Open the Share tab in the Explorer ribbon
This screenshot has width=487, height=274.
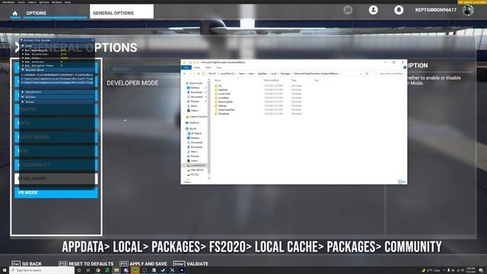208,68
